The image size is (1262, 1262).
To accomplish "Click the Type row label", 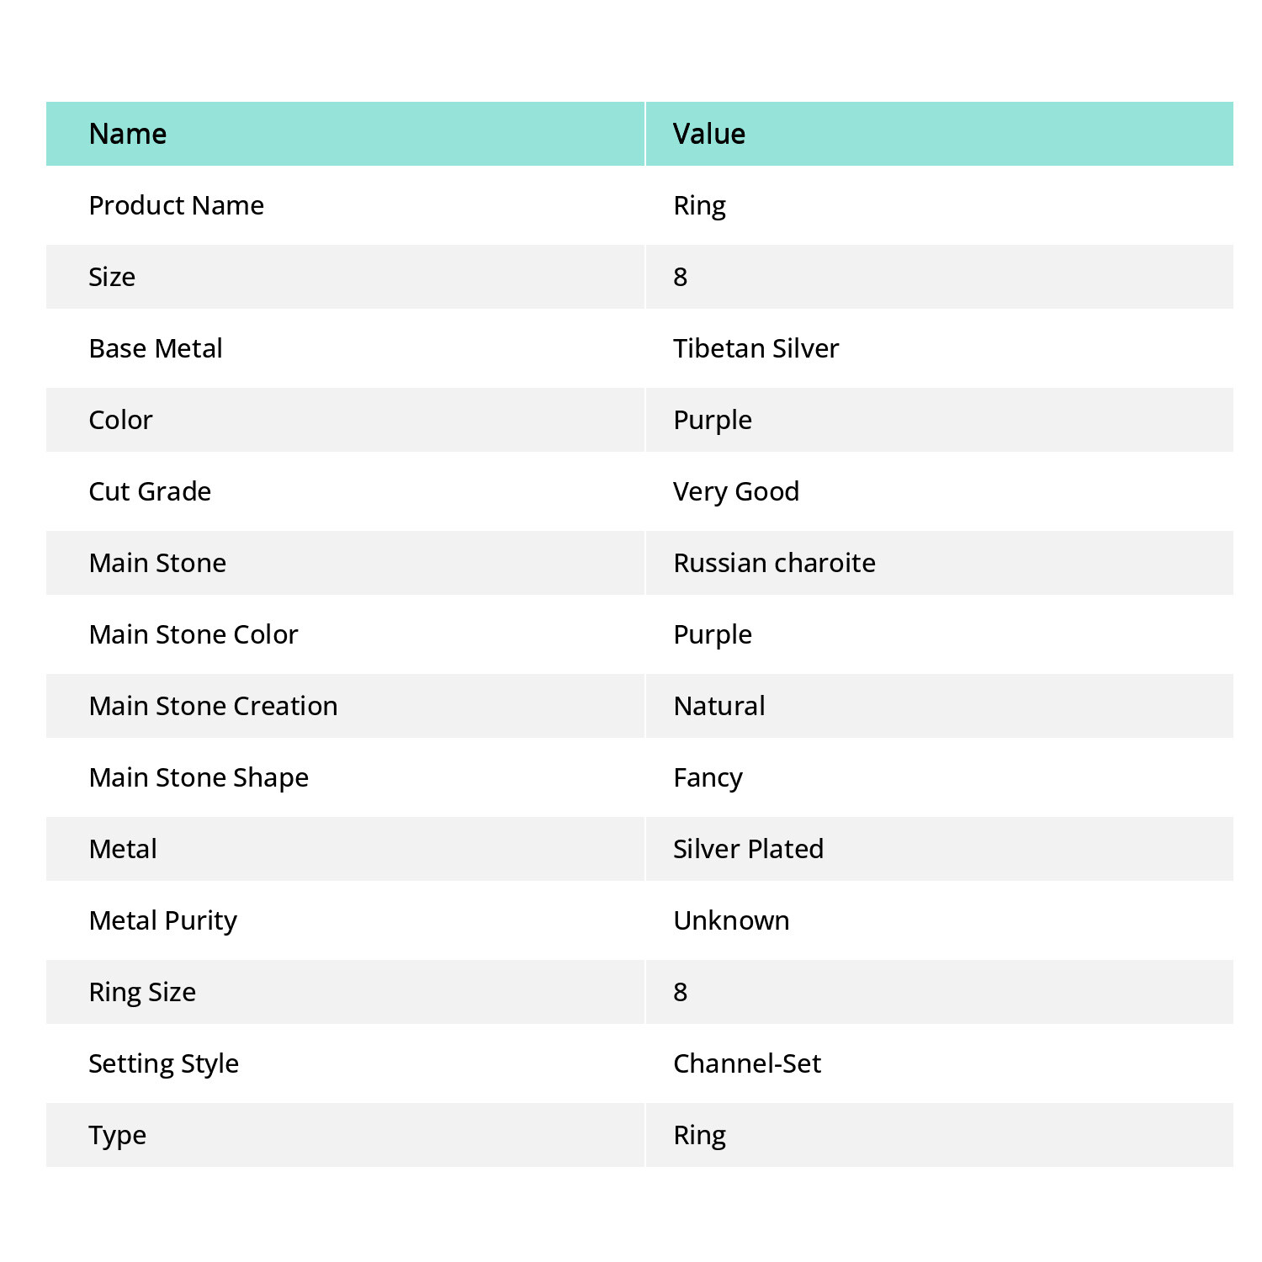I will (x=117, y=1135).
